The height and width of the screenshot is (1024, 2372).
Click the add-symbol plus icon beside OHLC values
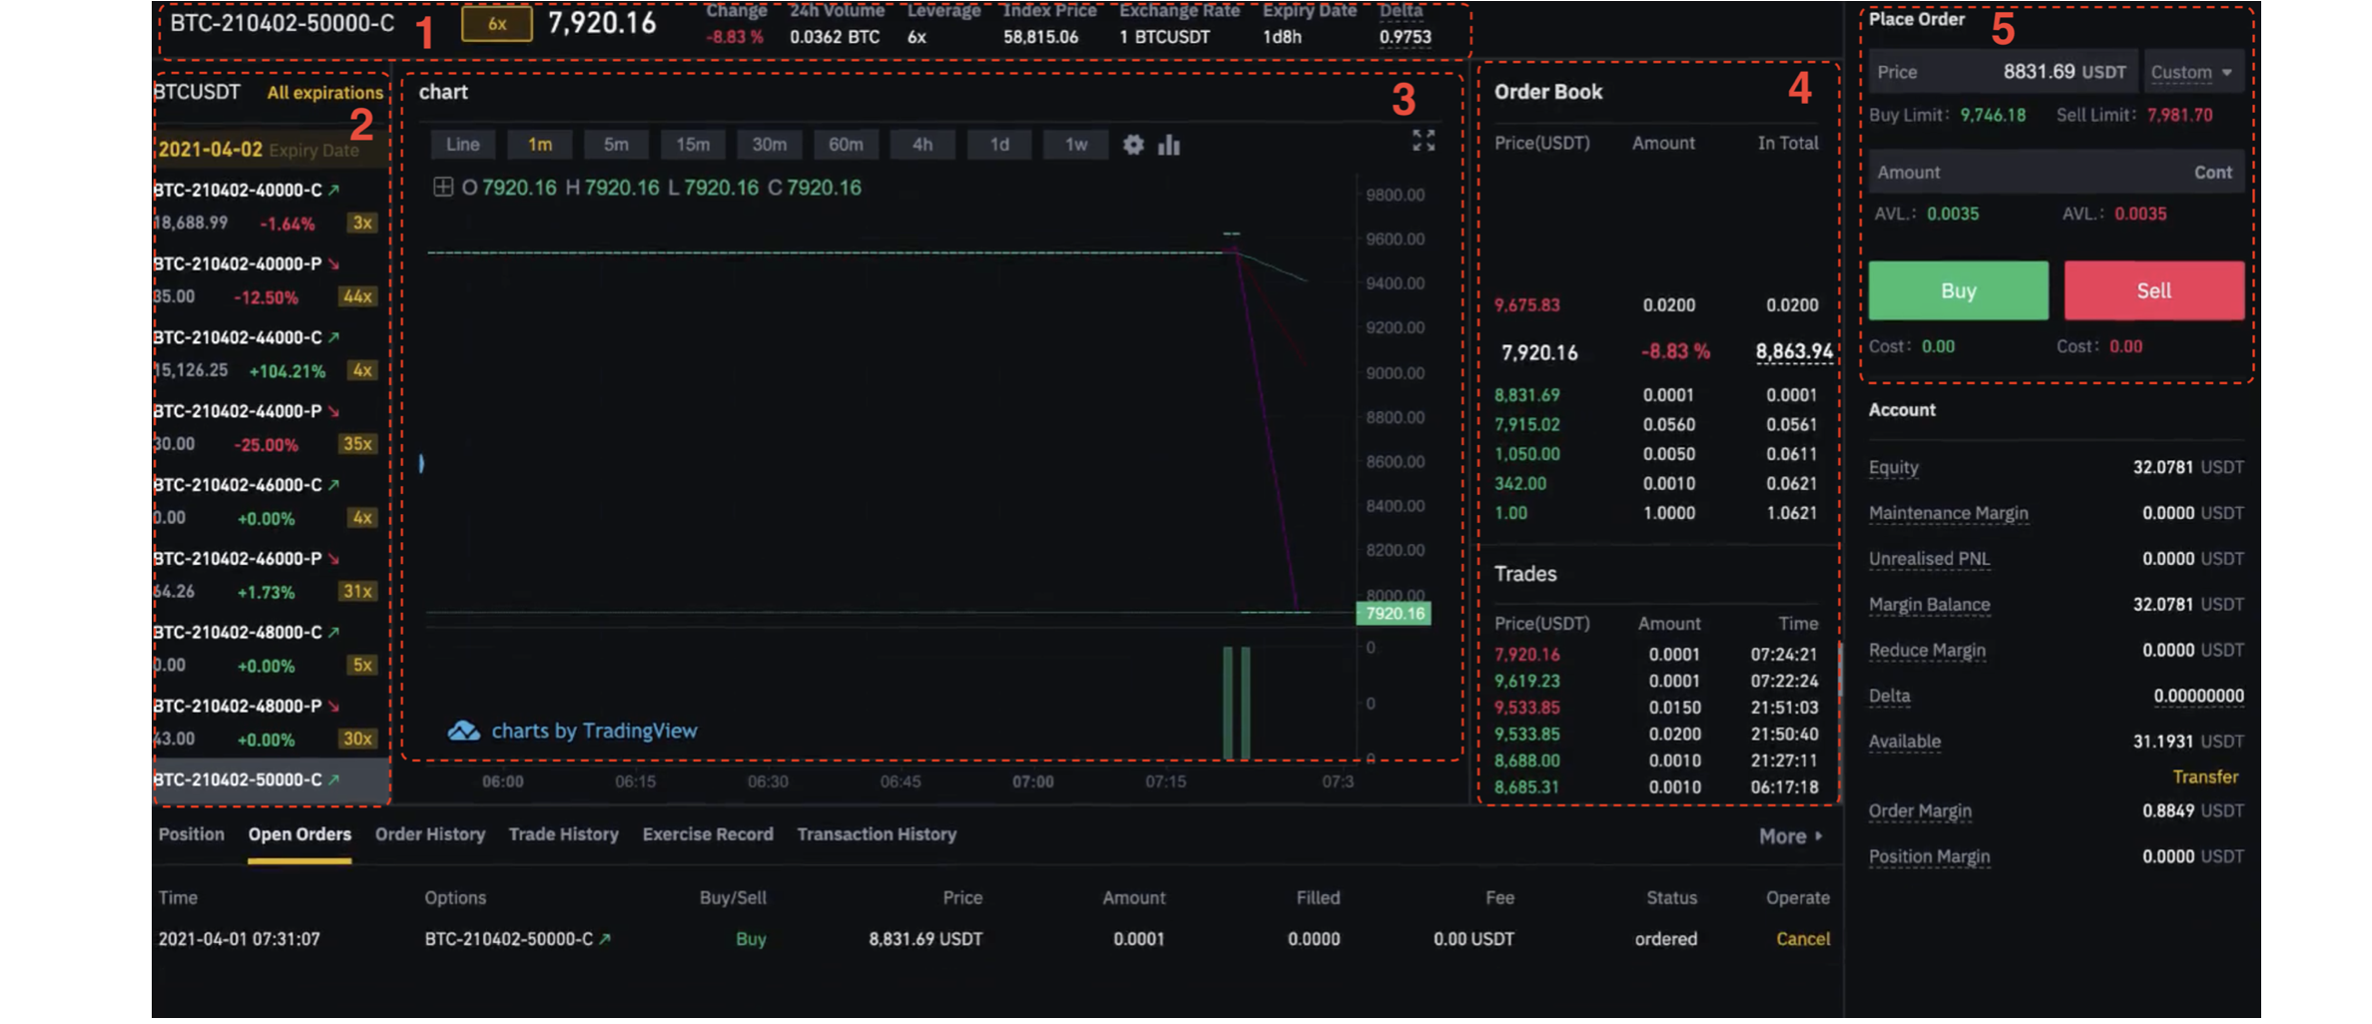[443, 187]
